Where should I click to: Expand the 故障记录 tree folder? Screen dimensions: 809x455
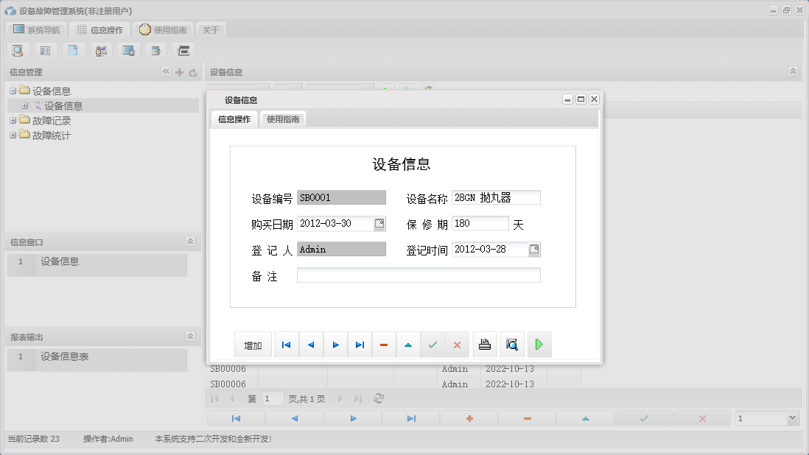12,120
